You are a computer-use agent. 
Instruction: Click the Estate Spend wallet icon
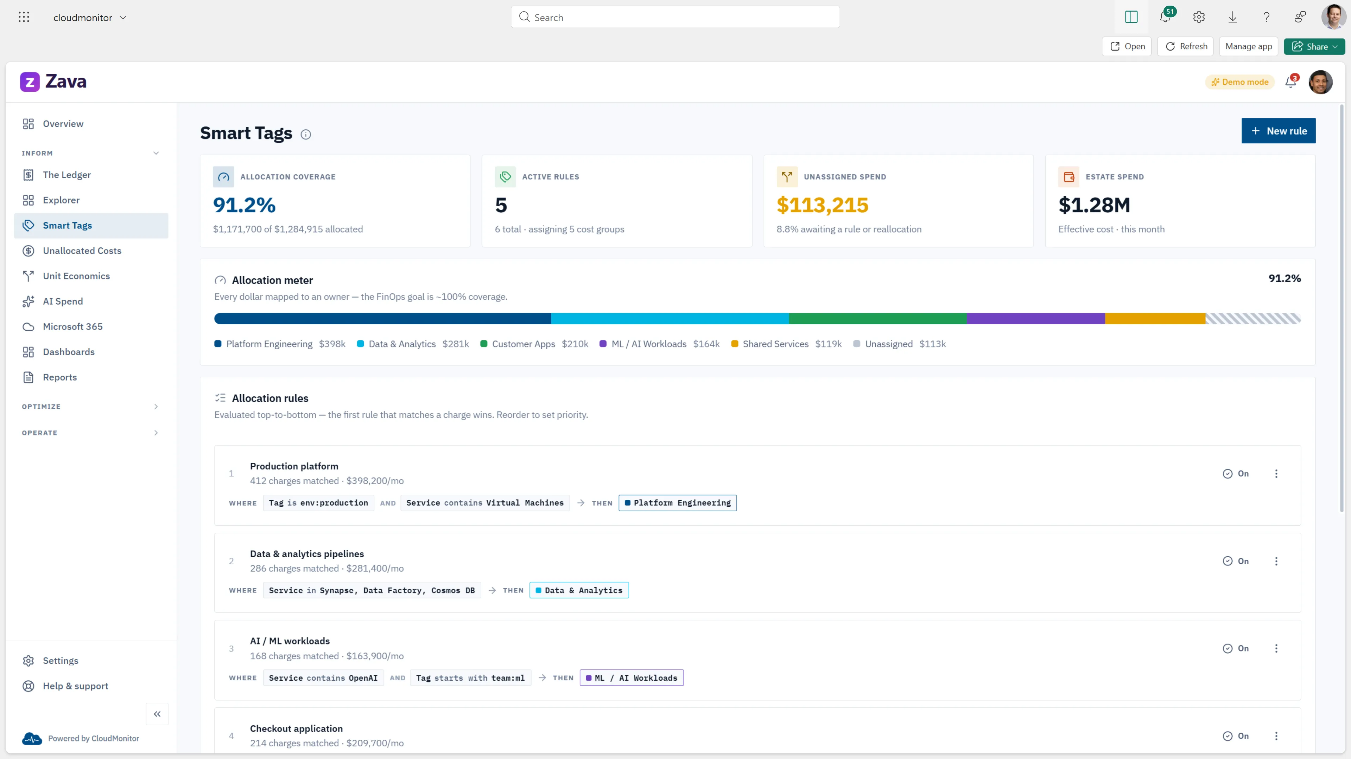(x=1069, y=177)
